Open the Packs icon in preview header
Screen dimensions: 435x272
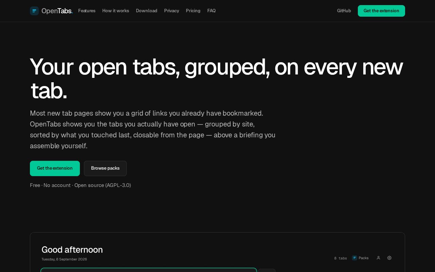pyautogui.click(x=354, y=258)
